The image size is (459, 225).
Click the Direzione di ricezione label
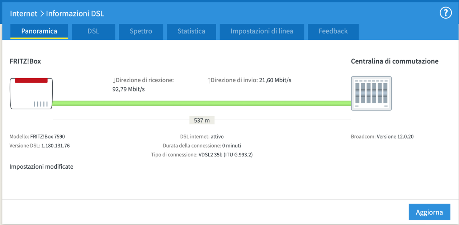143,80
